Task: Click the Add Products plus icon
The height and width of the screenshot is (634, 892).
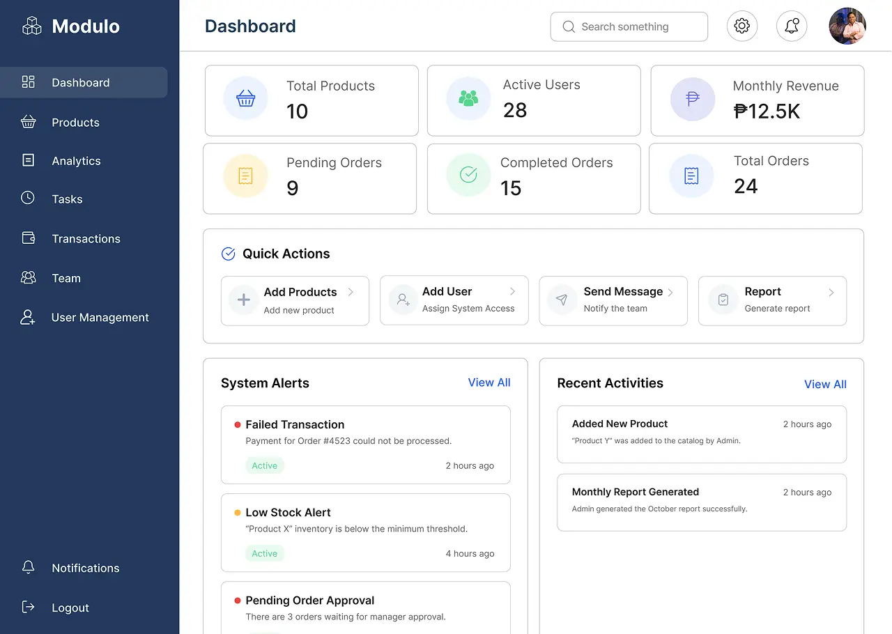Action: click(x=243, y=300)
